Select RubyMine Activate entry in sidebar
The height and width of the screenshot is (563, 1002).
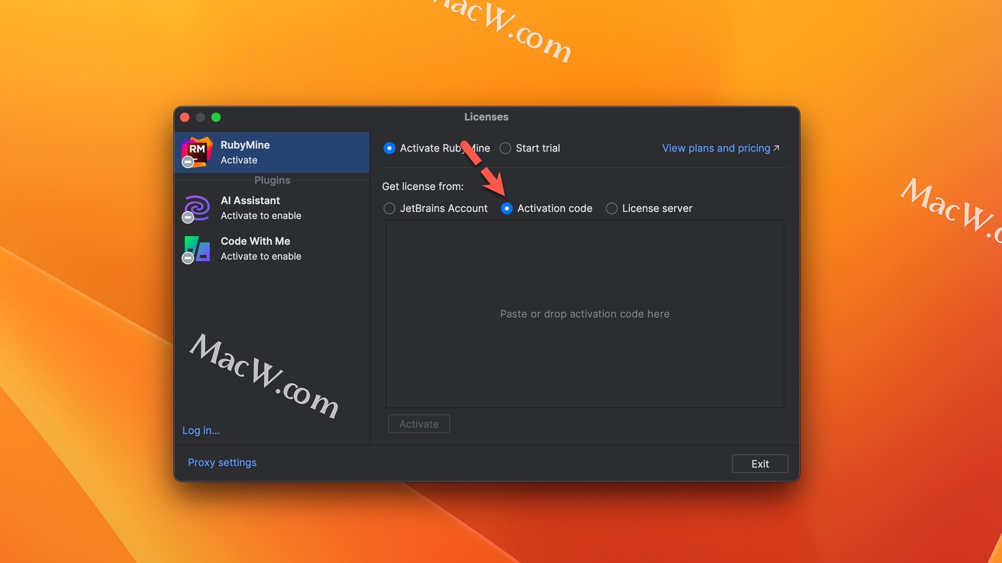click(272, 152)
